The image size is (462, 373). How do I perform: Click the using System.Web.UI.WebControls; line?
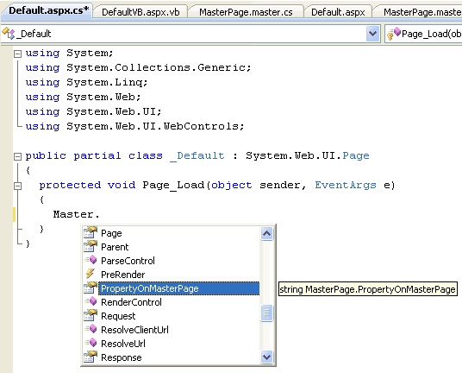click(x=134, y=126)
